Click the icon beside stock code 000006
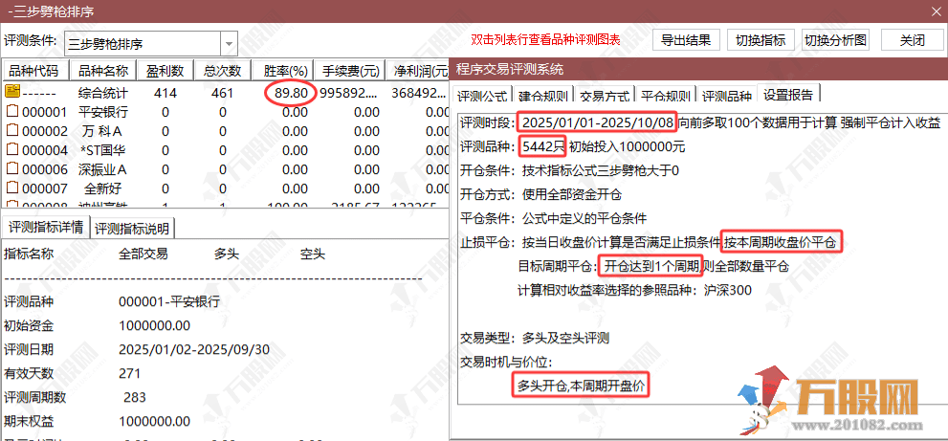This screenshot has width=948, height=441. click(12, 169)
